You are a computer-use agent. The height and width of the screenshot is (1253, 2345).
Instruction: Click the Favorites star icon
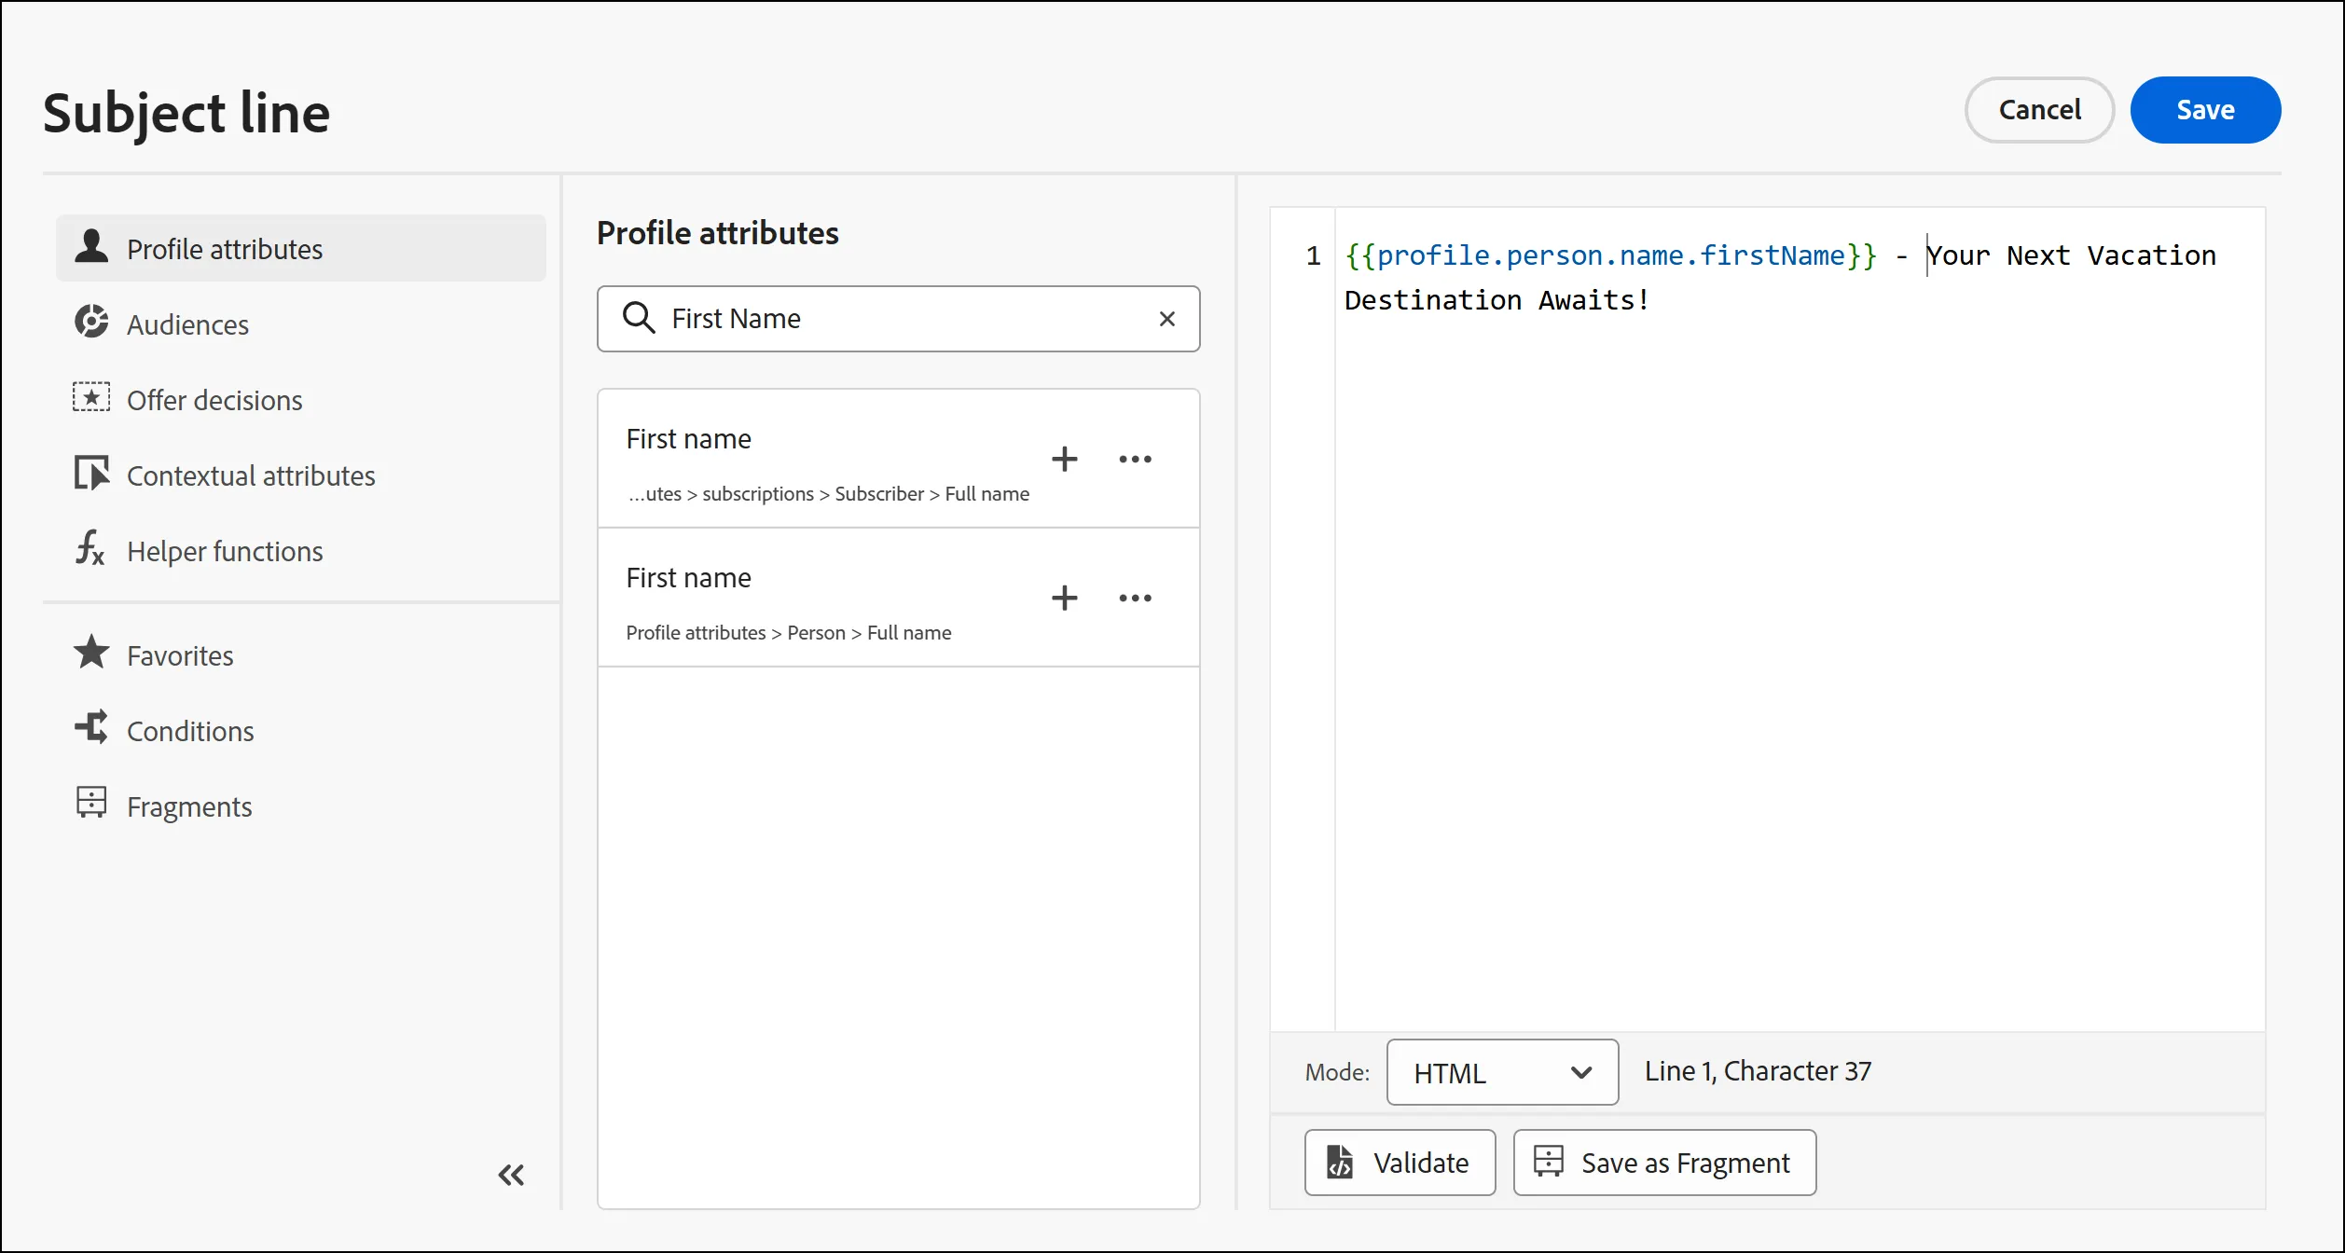coord(90,653)
